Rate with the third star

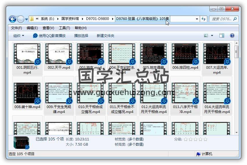(195, 139)
